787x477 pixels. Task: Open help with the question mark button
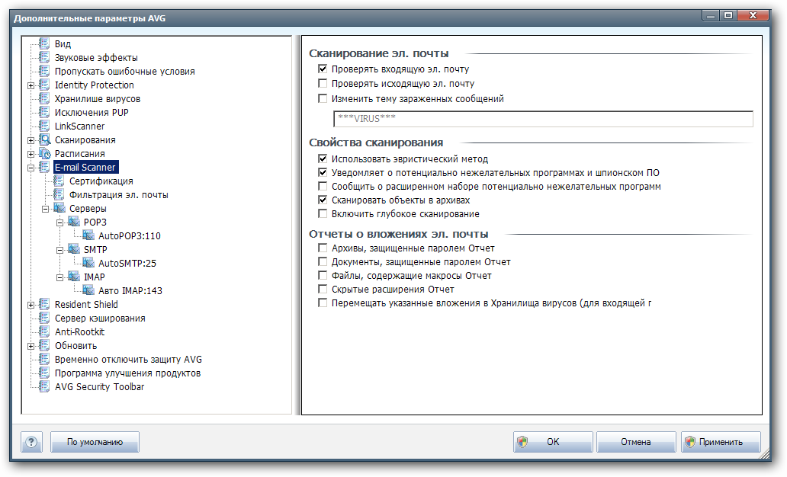[x=31, y=442]
